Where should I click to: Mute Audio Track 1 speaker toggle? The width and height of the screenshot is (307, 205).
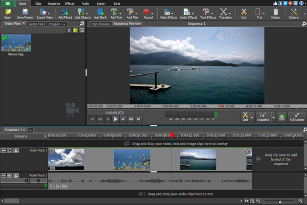pyautogui.click(x=9, y=175)
